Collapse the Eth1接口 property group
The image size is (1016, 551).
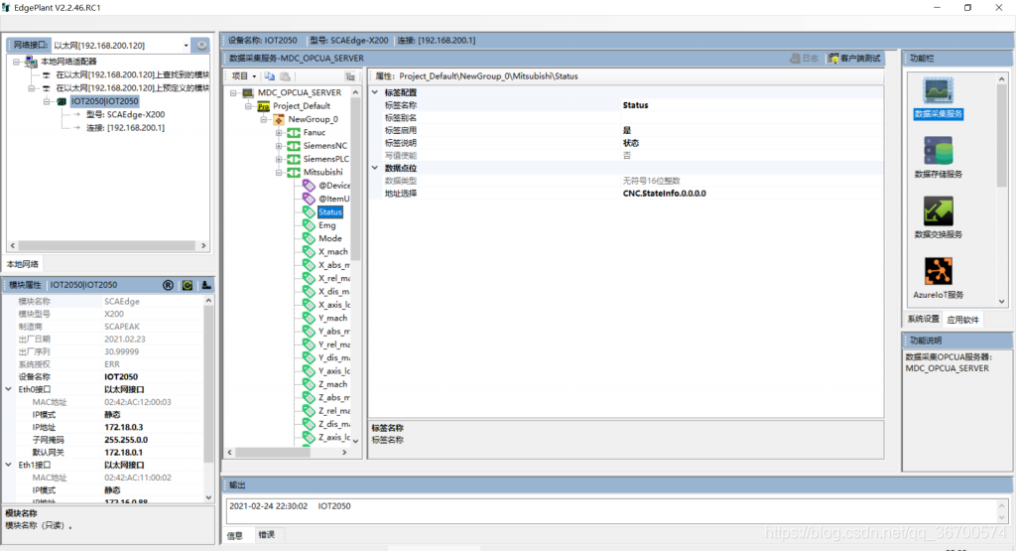tap(8, 465)
